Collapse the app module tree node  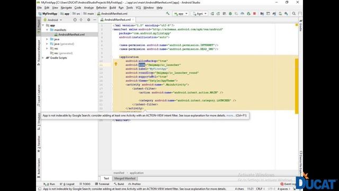point(43,25)
